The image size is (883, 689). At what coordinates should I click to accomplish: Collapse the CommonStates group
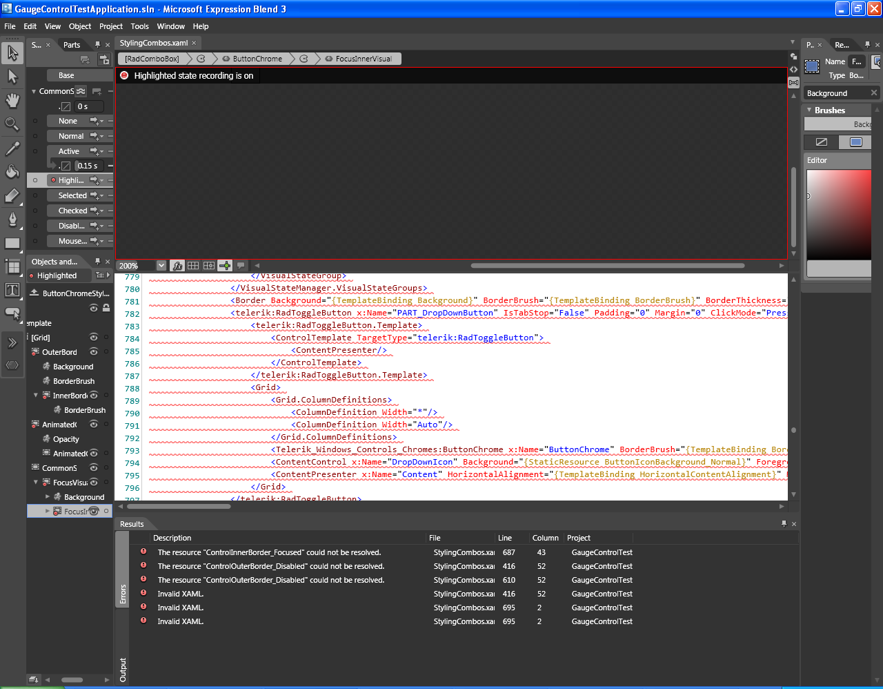[x=34, y=91]
